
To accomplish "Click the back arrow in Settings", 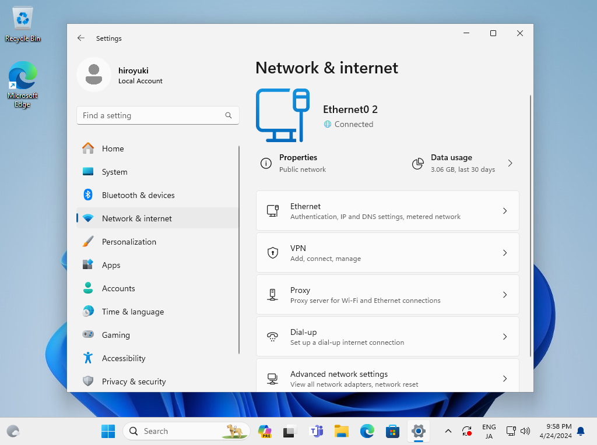I will click(81, 38).
